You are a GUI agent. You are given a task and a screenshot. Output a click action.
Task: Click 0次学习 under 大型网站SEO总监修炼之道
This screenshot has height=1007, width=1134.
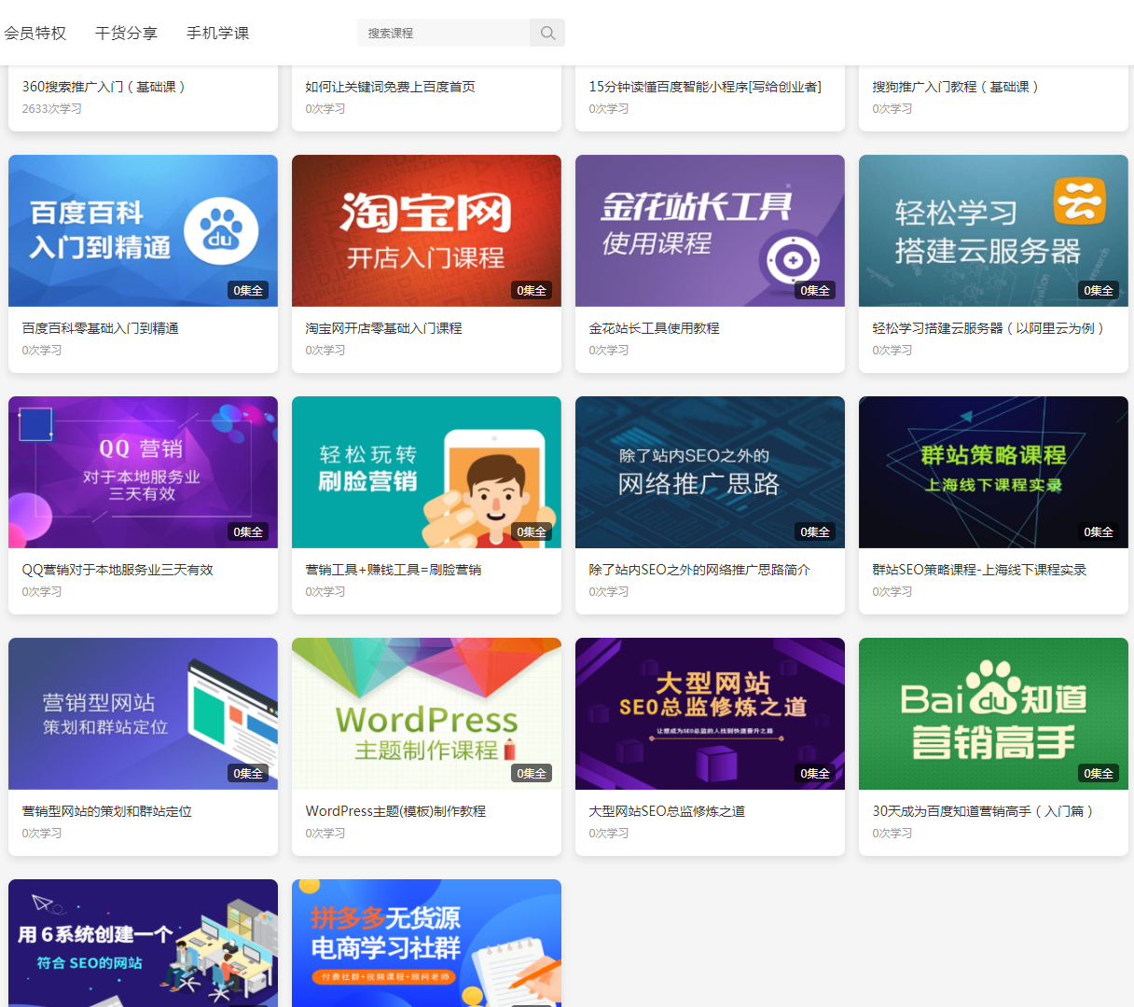pyautogui.click(x=609, y=834)
